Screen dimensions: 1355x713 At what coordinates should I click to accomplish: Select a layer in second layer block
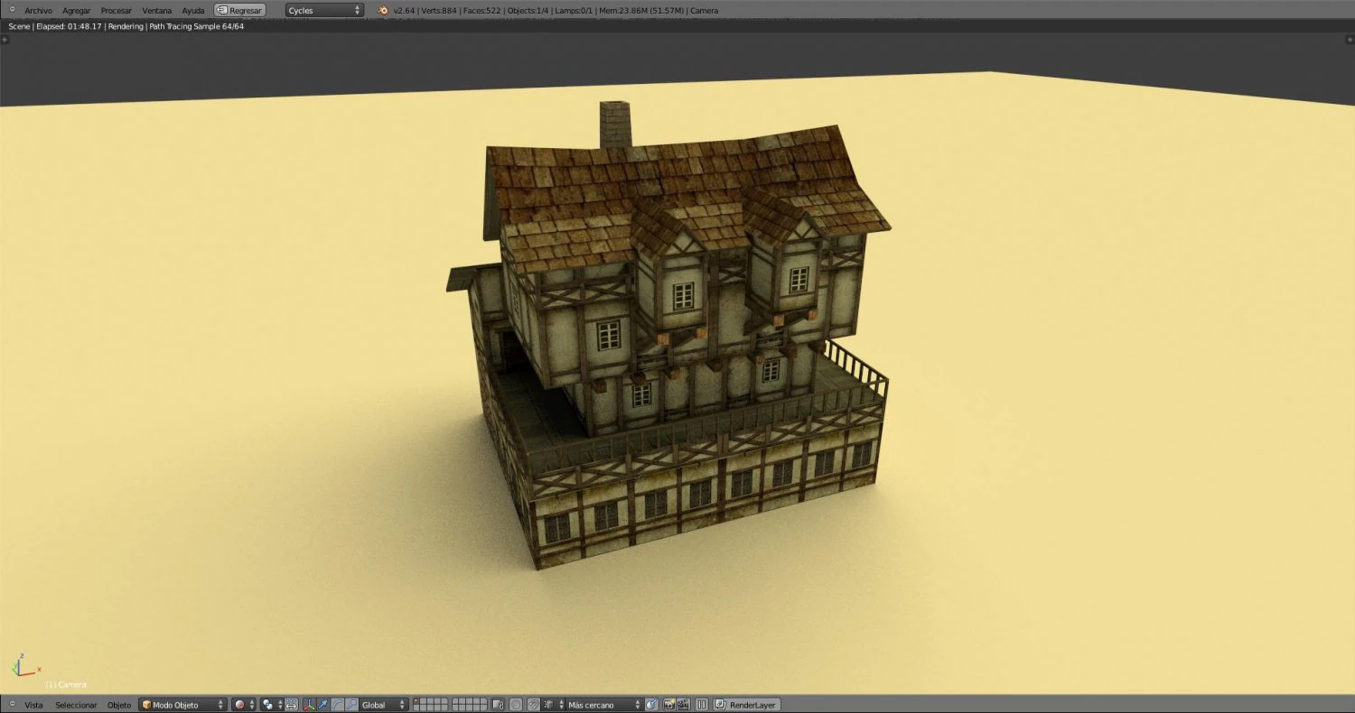point(470,705)
